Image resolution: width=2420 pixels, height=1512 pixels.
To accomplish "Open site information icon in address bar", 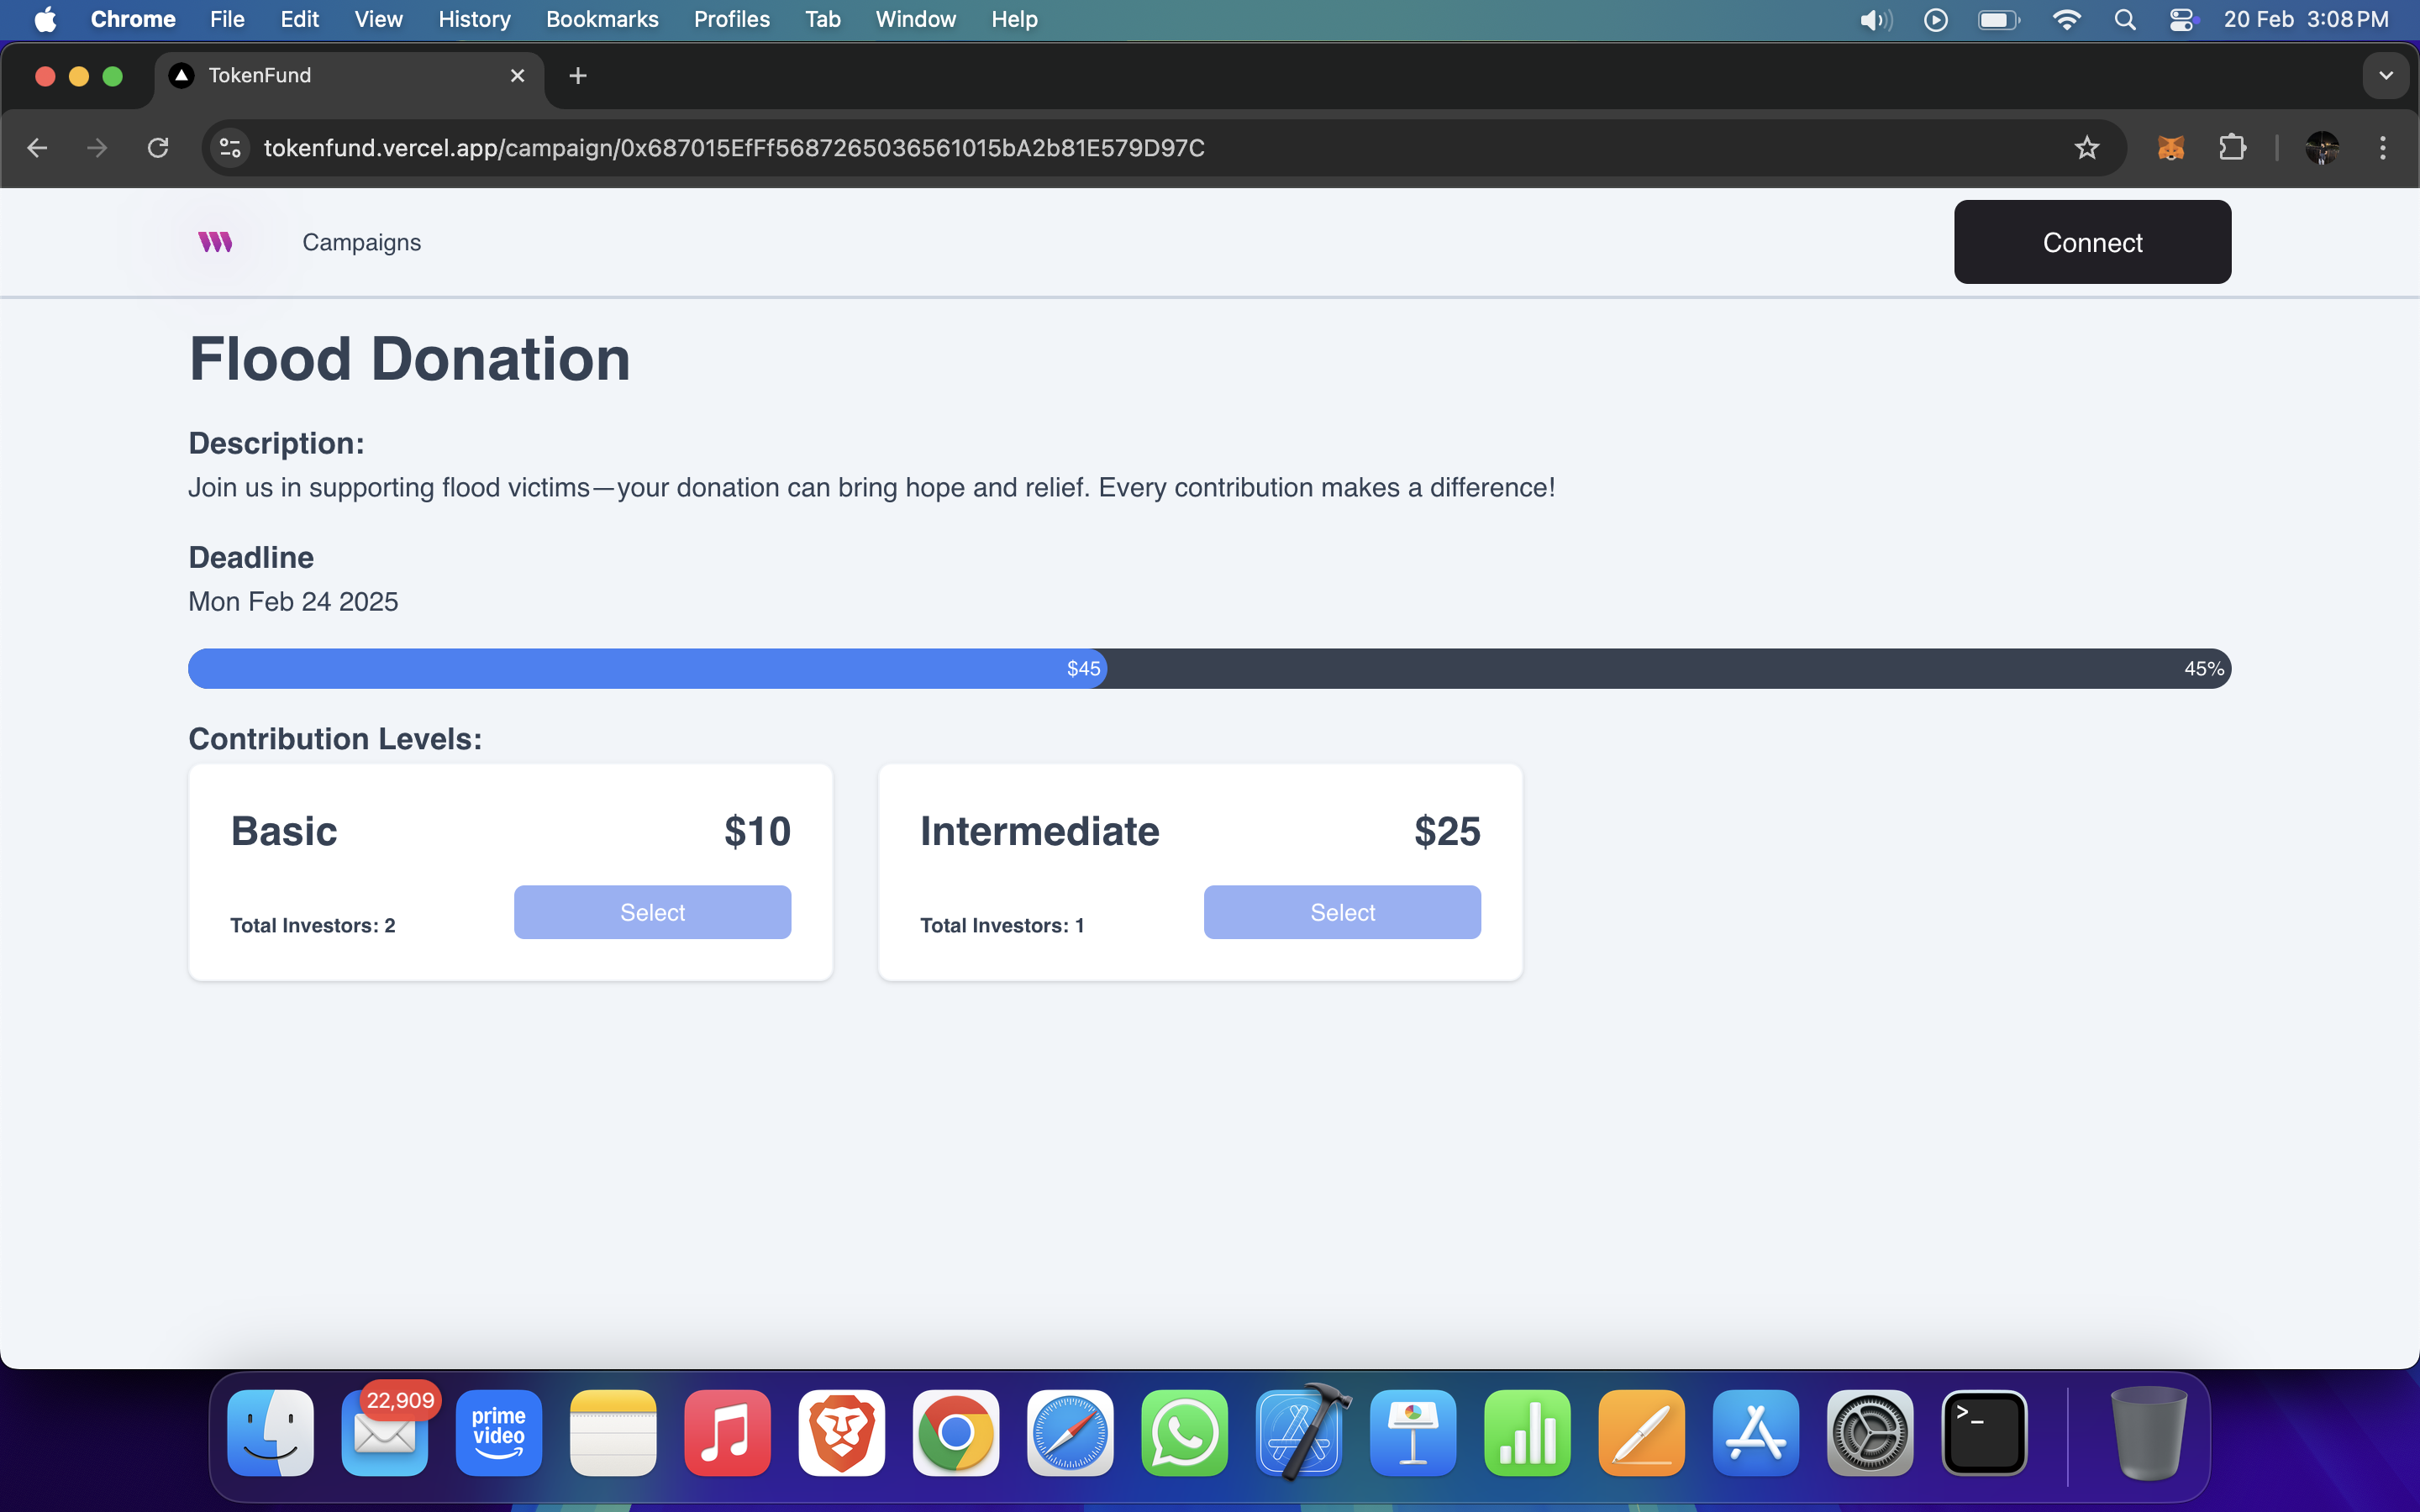I will pyautogui.click(x=230, y=148).
